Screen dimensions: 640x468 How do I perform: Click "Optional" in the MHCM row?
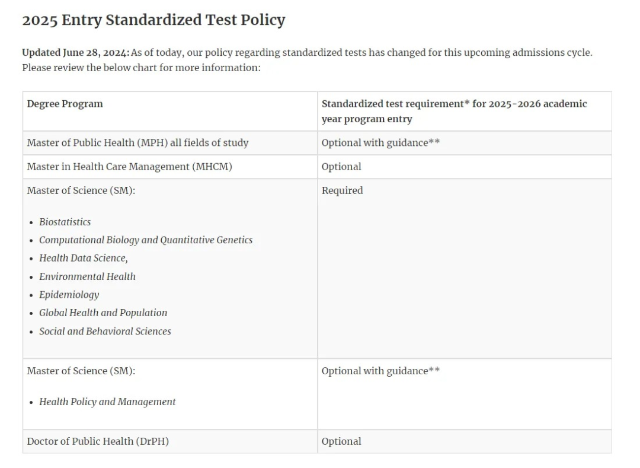tap(341, 167)
